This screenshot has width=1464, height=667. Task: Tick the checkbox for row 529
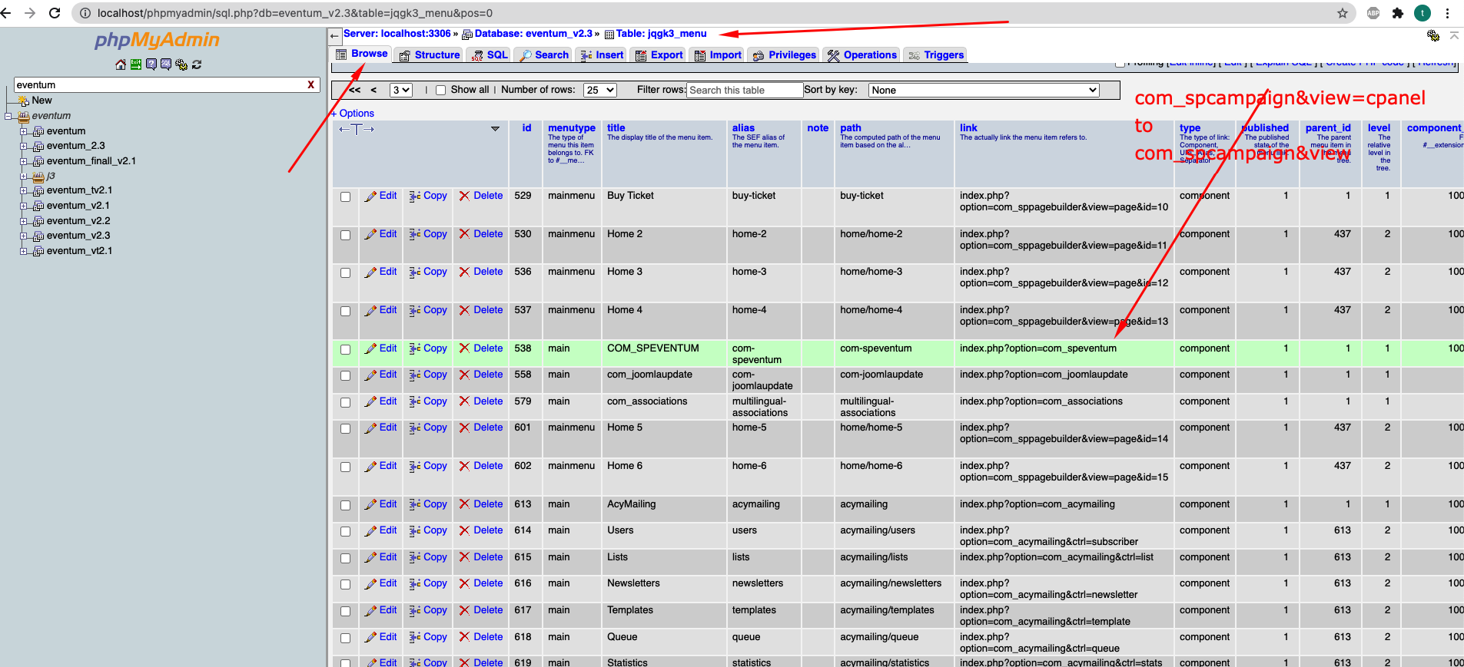pyautogui.click(x=346, y=197)
